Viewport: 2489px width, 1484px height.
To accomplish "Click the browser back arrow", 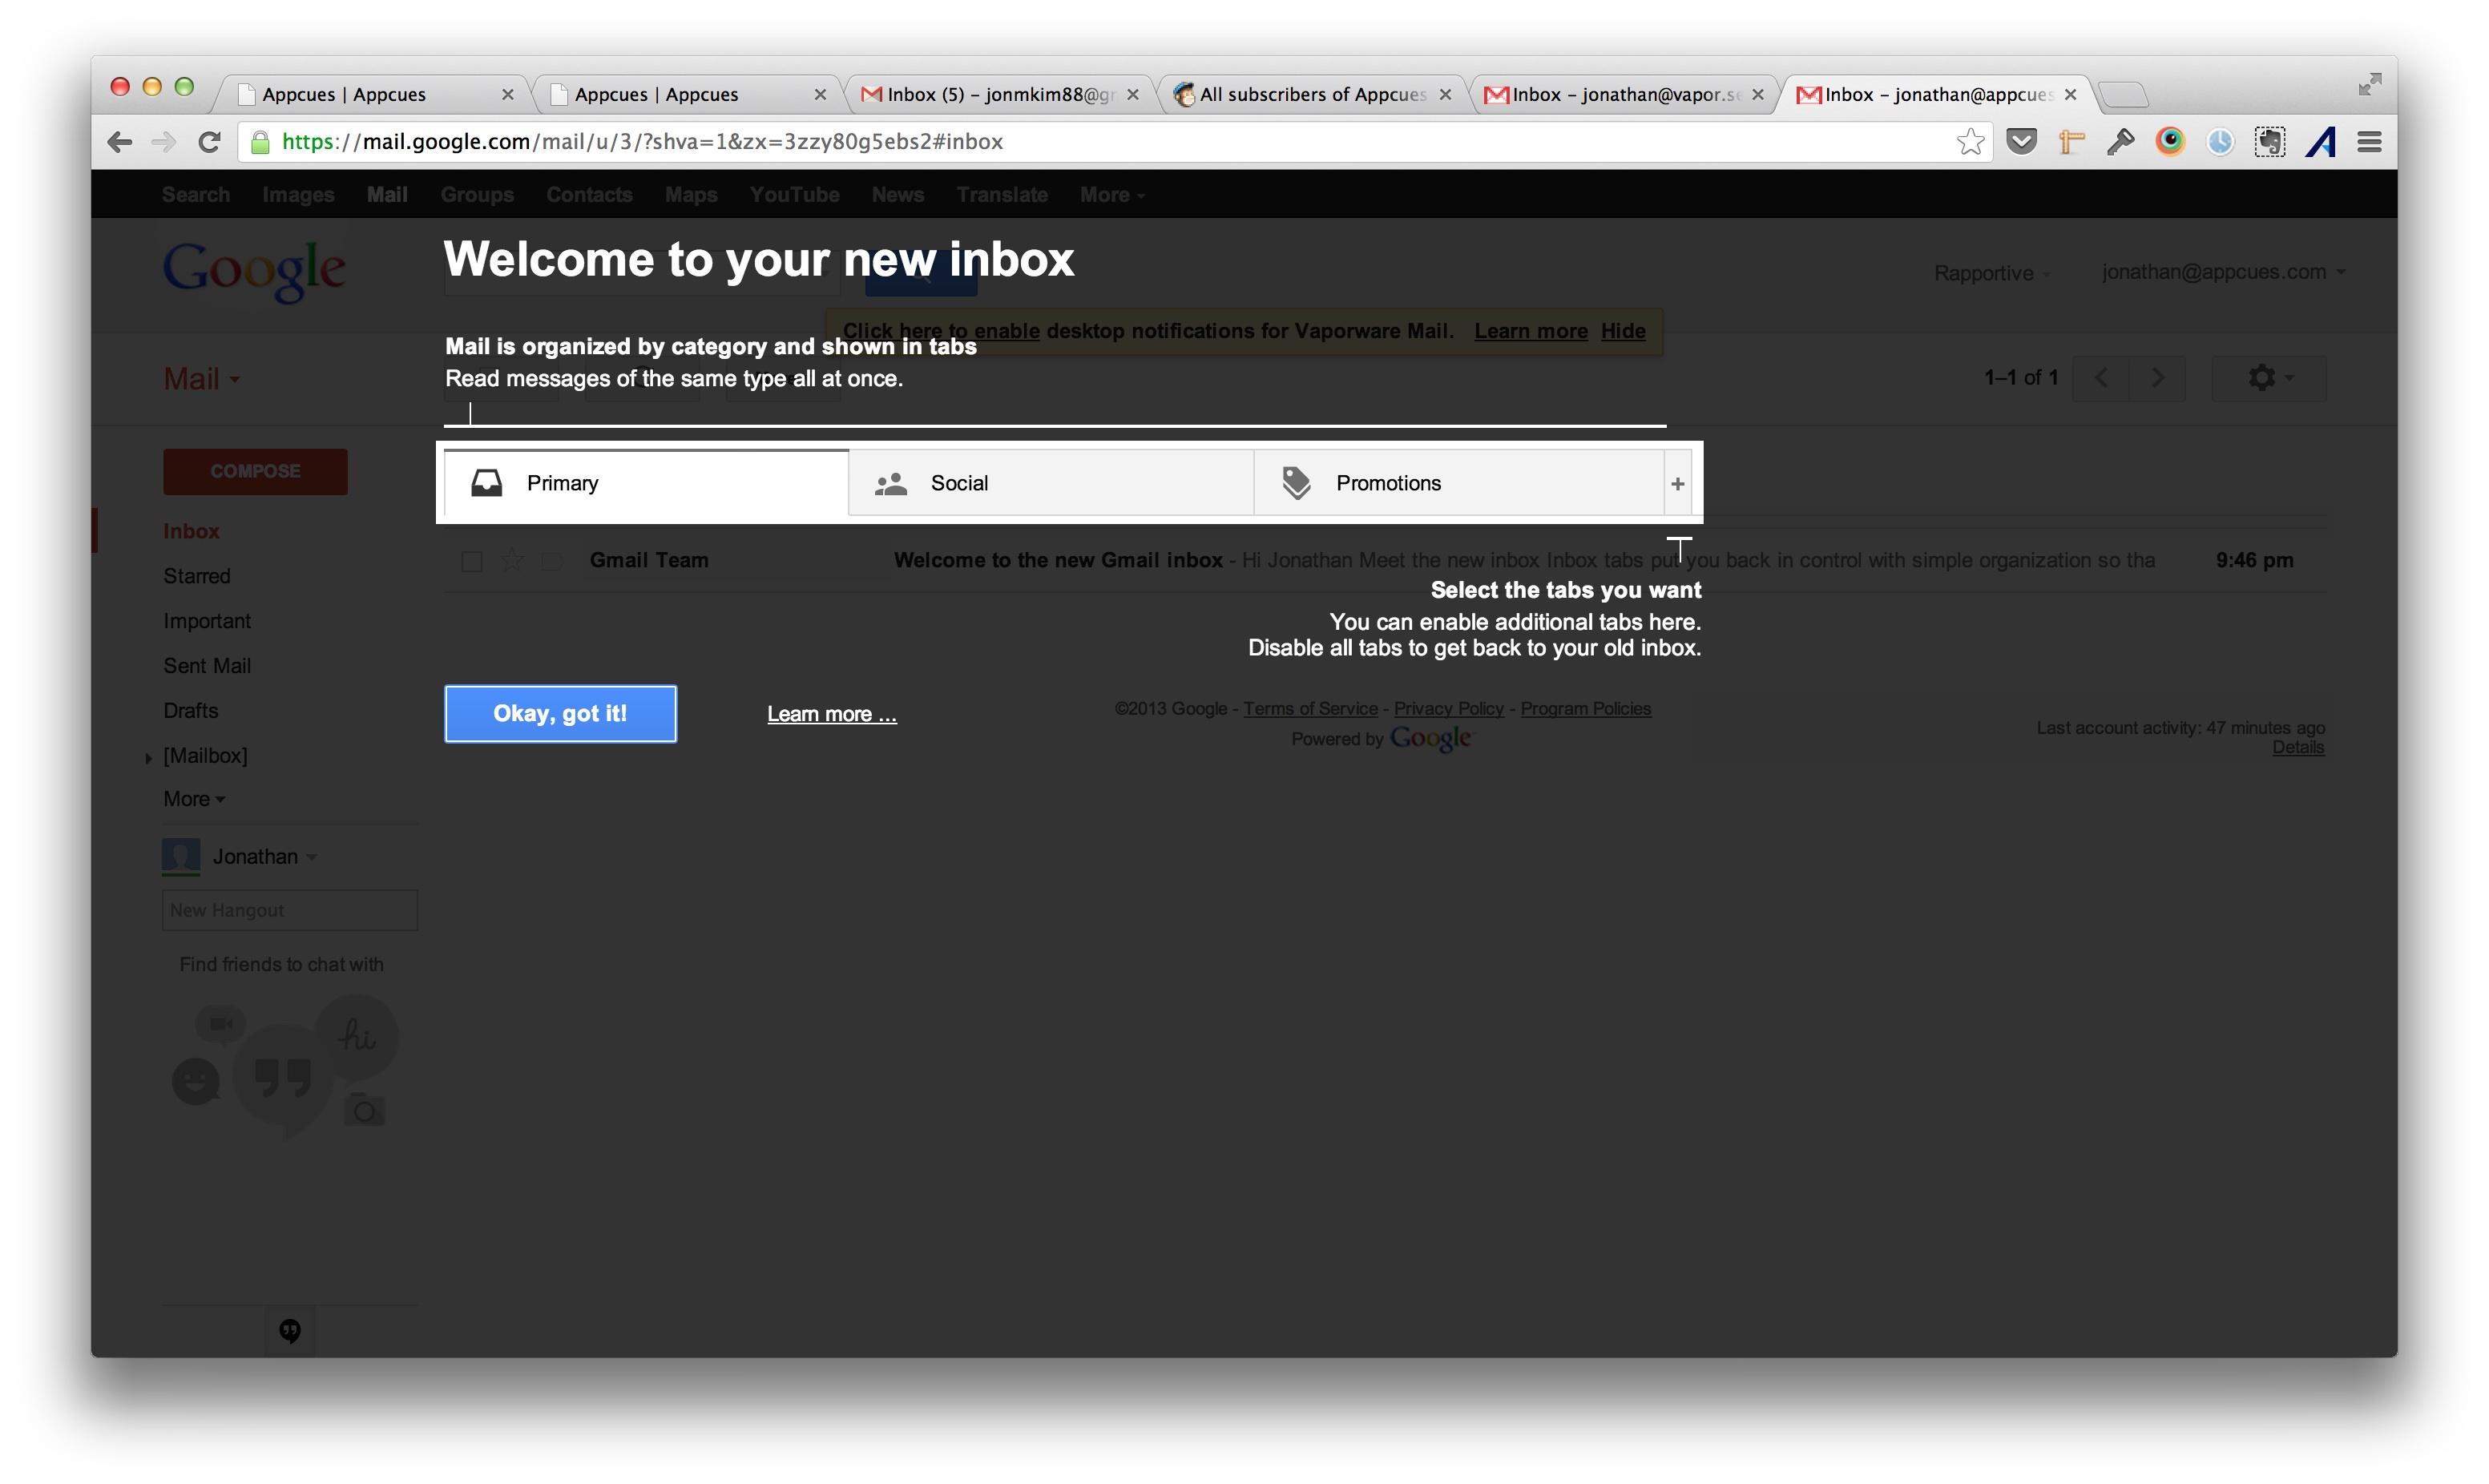I will click(119, 142).
